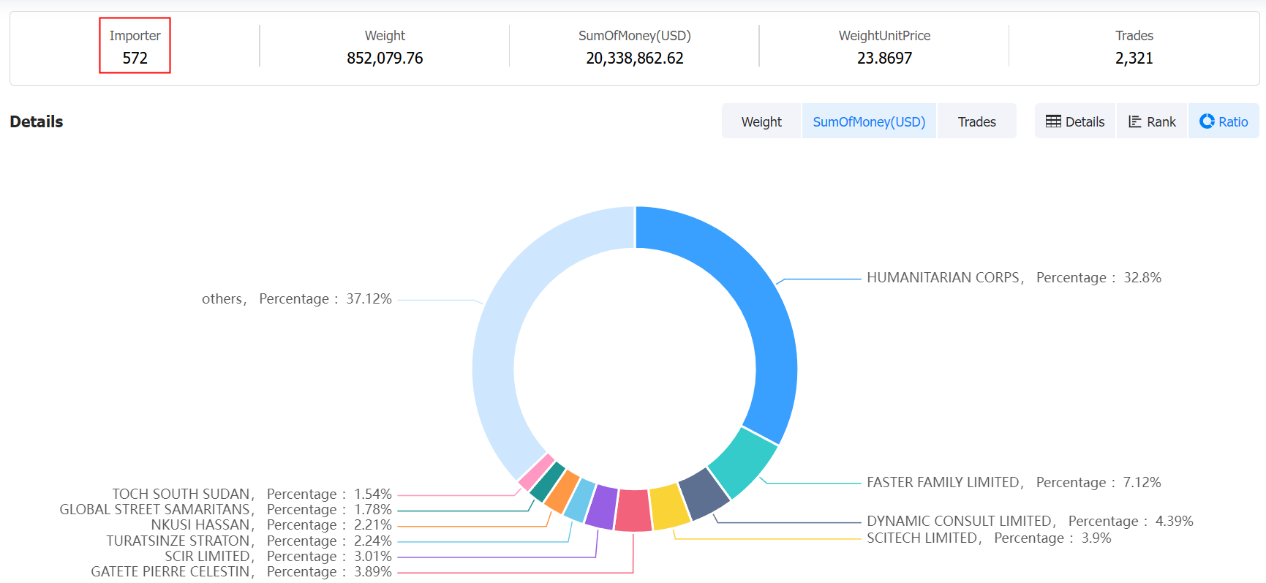The width and height of the screenshot is (1266, 583).
Task: Click the Weight value 852,079.76
Action: (x=385, y=59)
